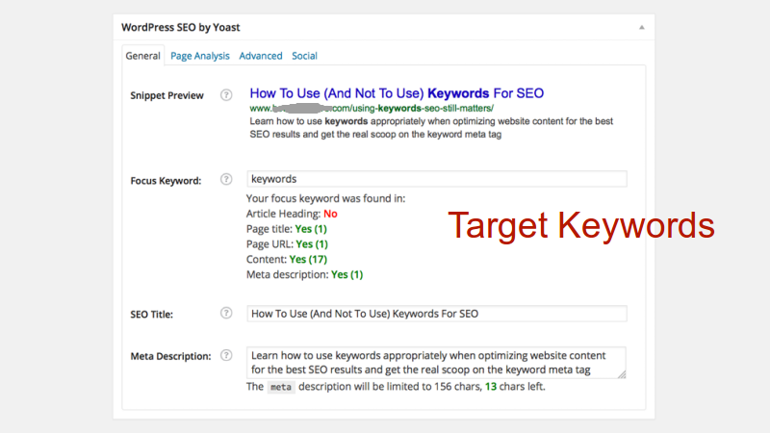Click into the SEO Title field

pos(437,314)
